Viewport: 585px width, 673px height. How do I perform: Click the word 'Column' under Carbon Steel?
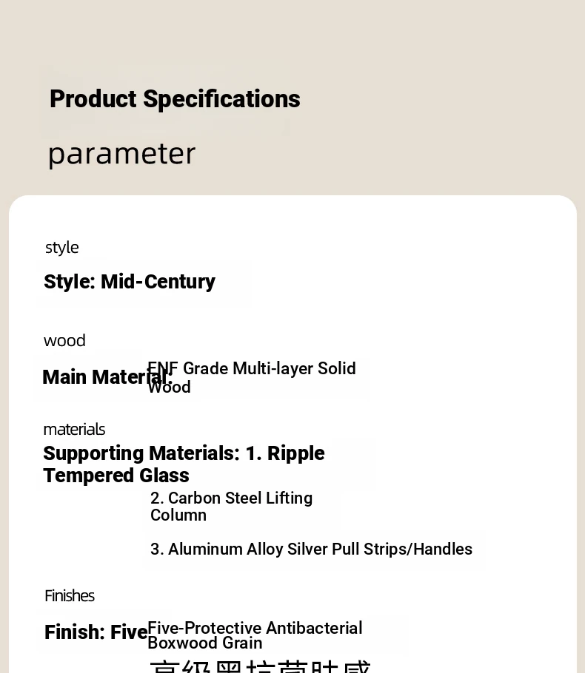click(x=178, y=515)
